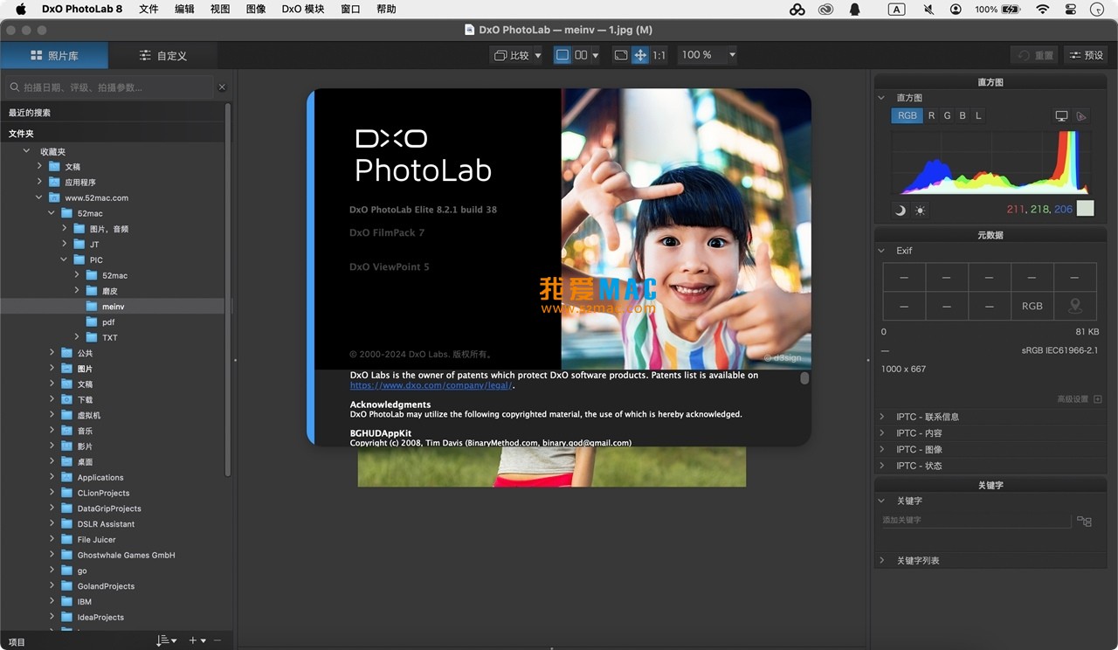Open macOS Control Center

[1071, 9]
